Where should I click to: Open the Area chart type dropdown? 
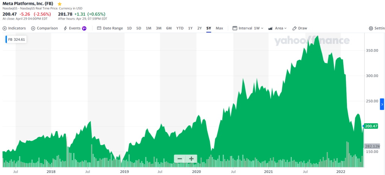pos(277,28)
